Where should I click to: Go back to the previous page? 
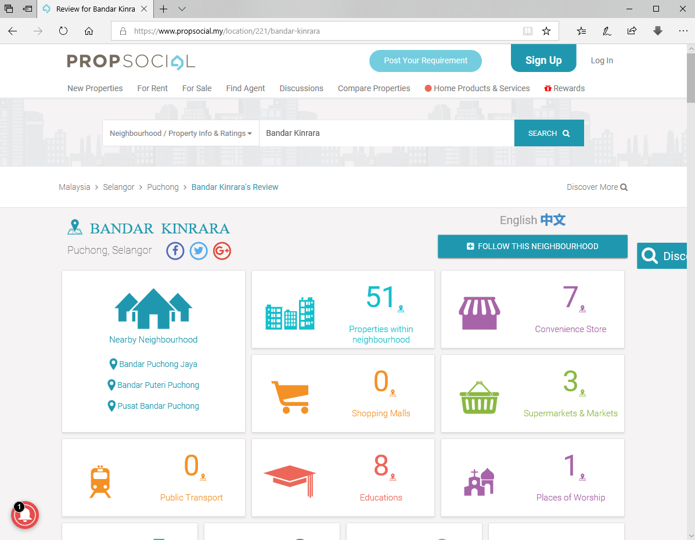pyautogui.click(x=13, y=31)
